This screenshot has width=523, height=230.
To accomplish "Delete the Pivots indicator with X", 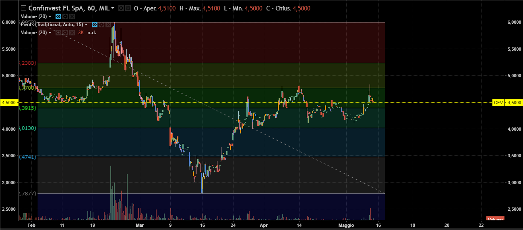I will 107,25.
